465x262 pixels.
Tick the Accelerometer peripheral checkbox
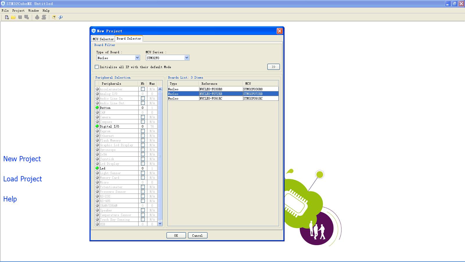143,89
